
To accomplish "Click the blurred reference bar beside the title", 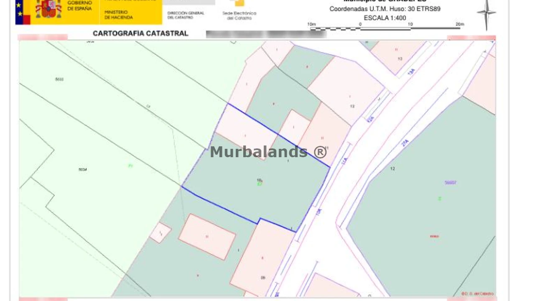I will (266, 34).
